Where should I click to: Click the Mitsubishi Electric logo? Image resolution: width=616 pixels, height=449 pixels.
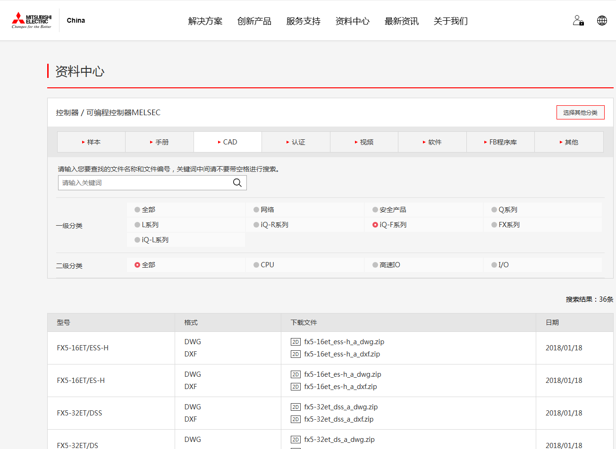(32, 20)
